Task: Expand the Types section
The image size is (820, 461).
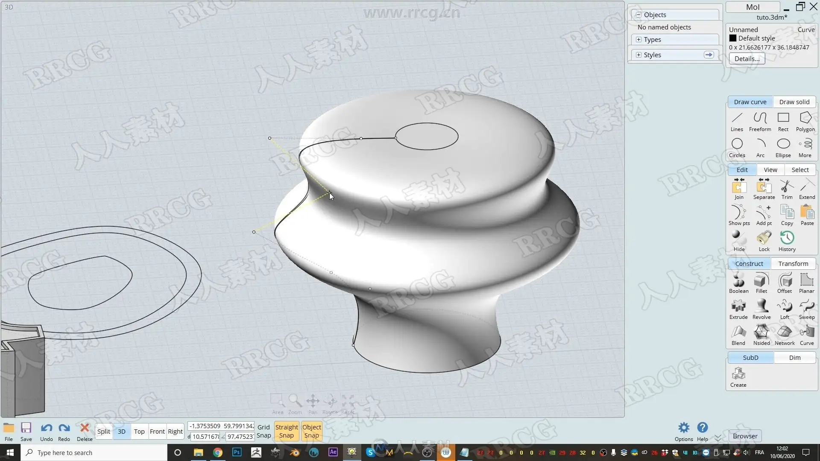Action: [638, 40]
